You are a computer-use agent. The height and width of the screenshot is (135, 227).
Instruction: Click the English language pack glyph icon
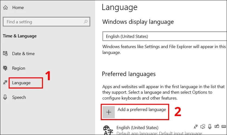108,130
